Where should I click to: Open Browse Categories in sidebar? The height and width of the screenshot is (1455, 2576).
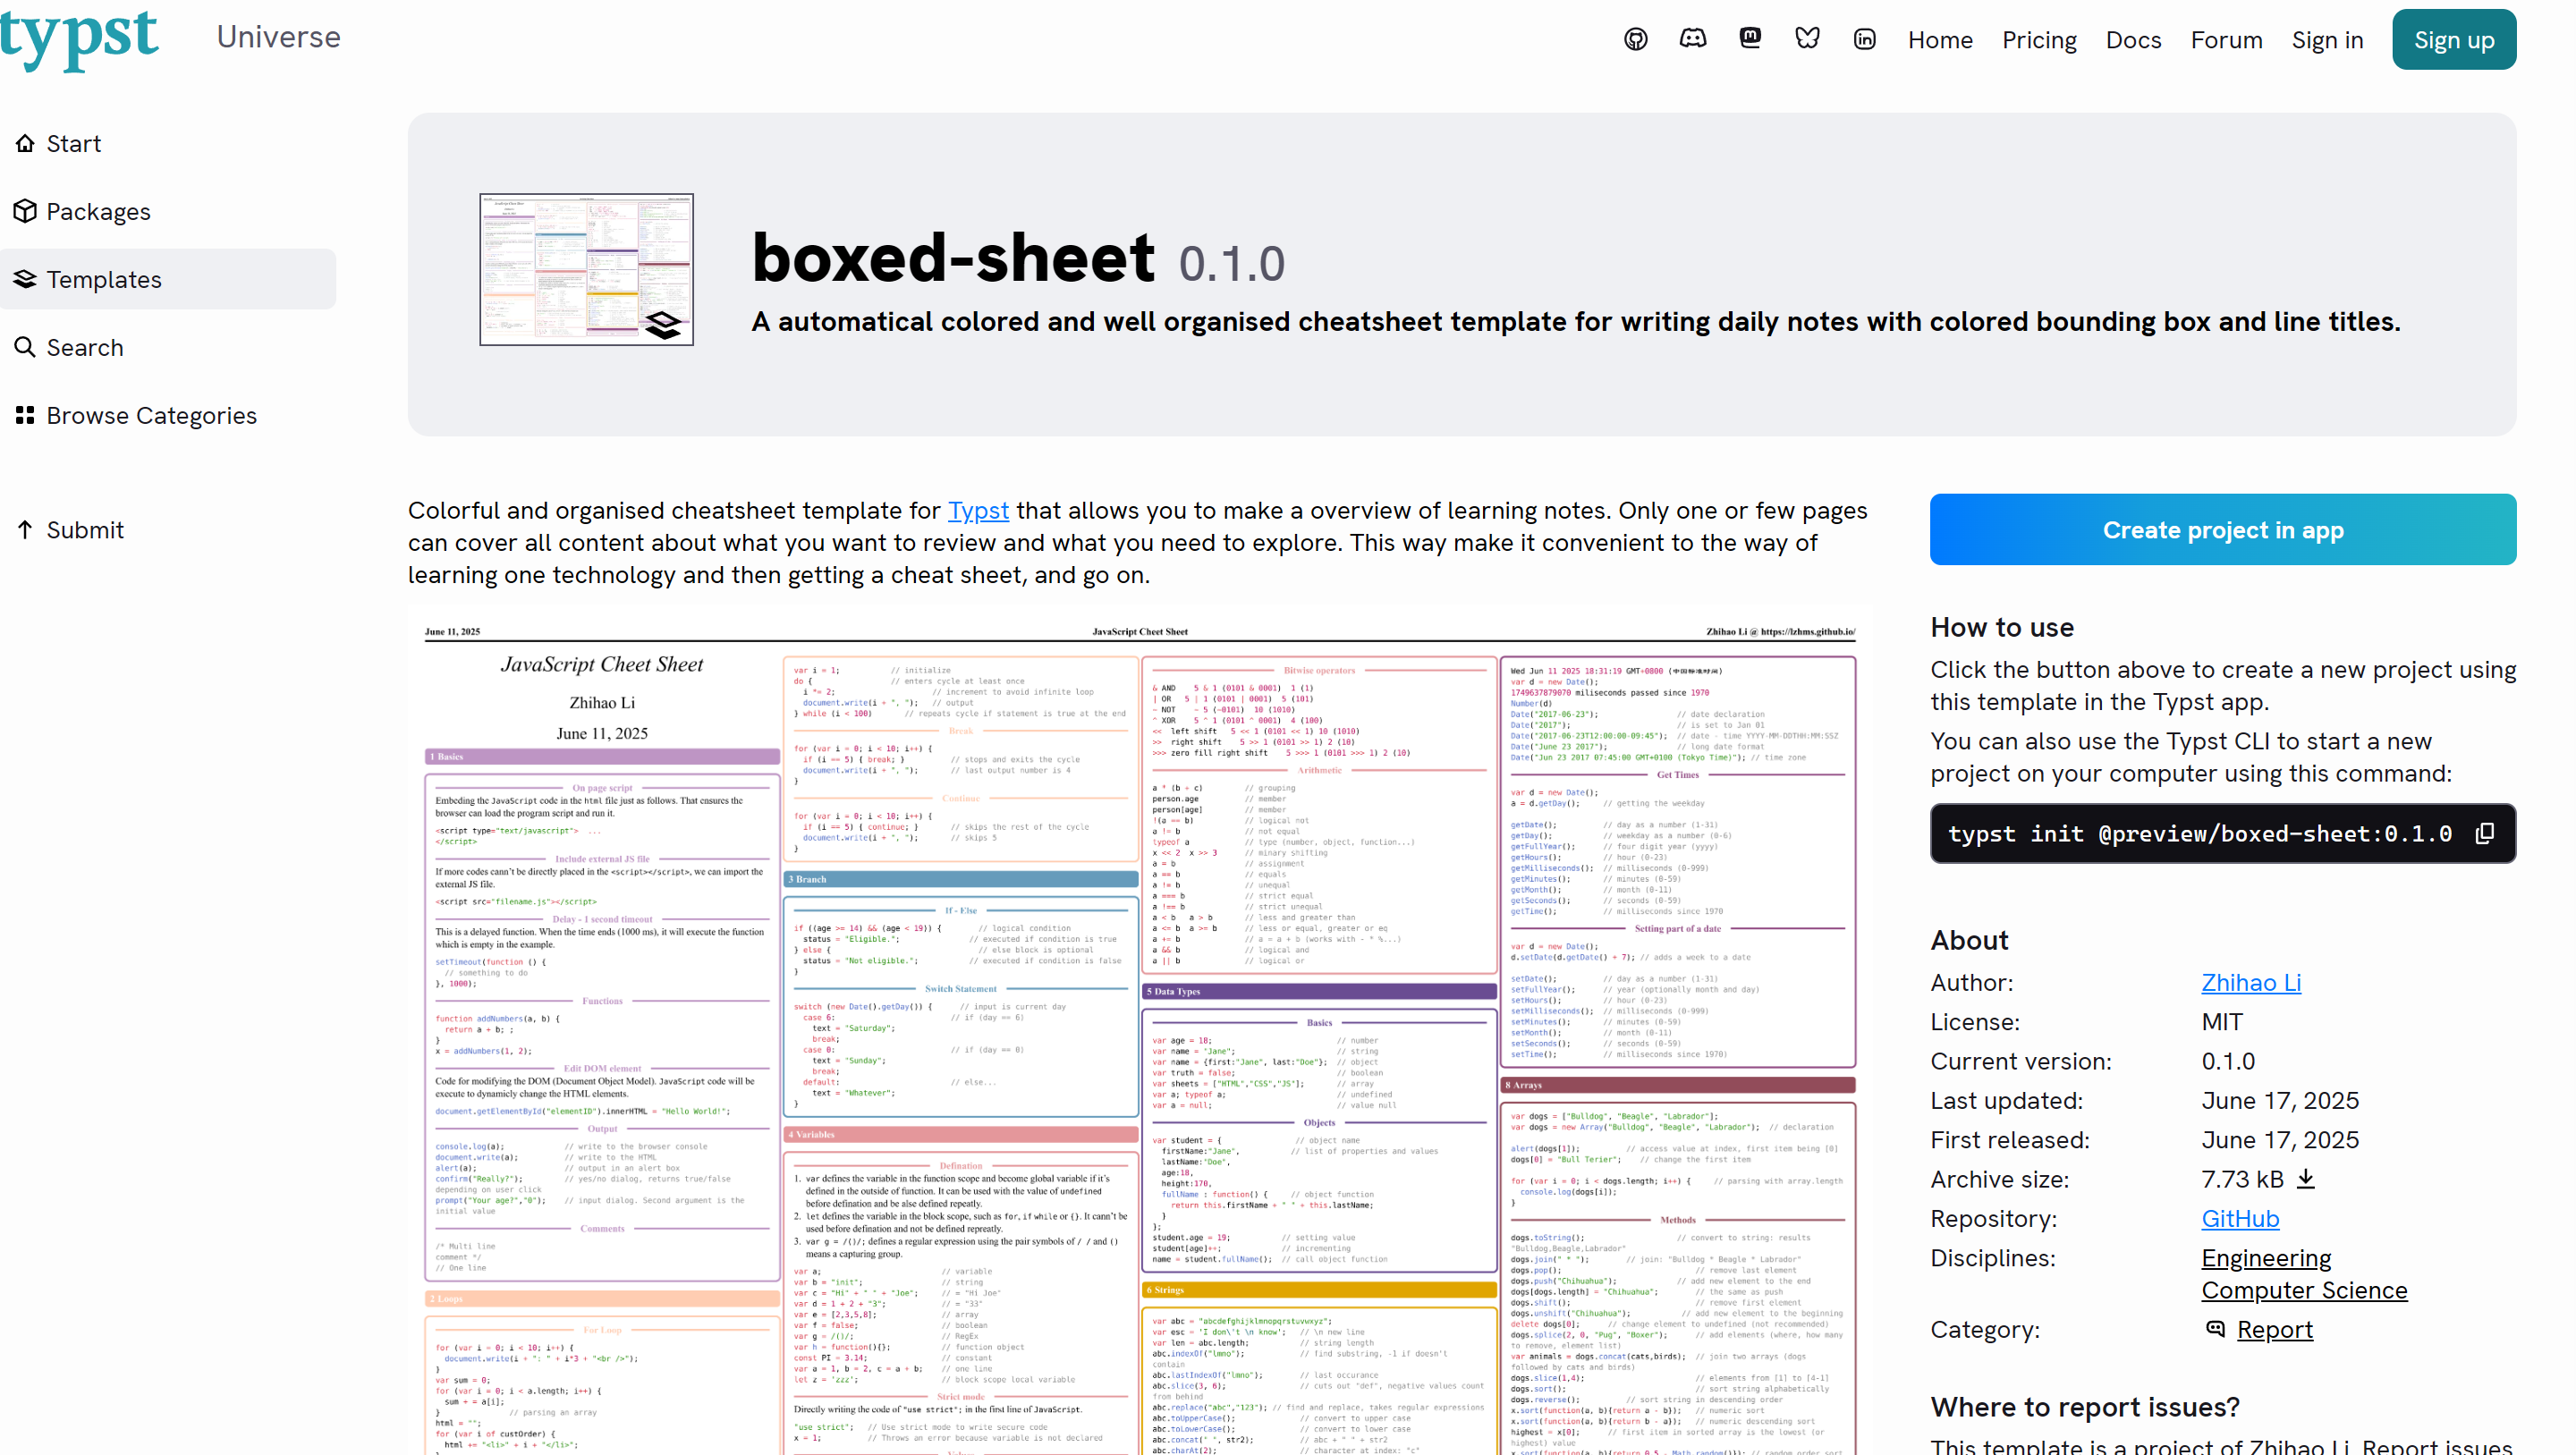(x=168, y=415)
